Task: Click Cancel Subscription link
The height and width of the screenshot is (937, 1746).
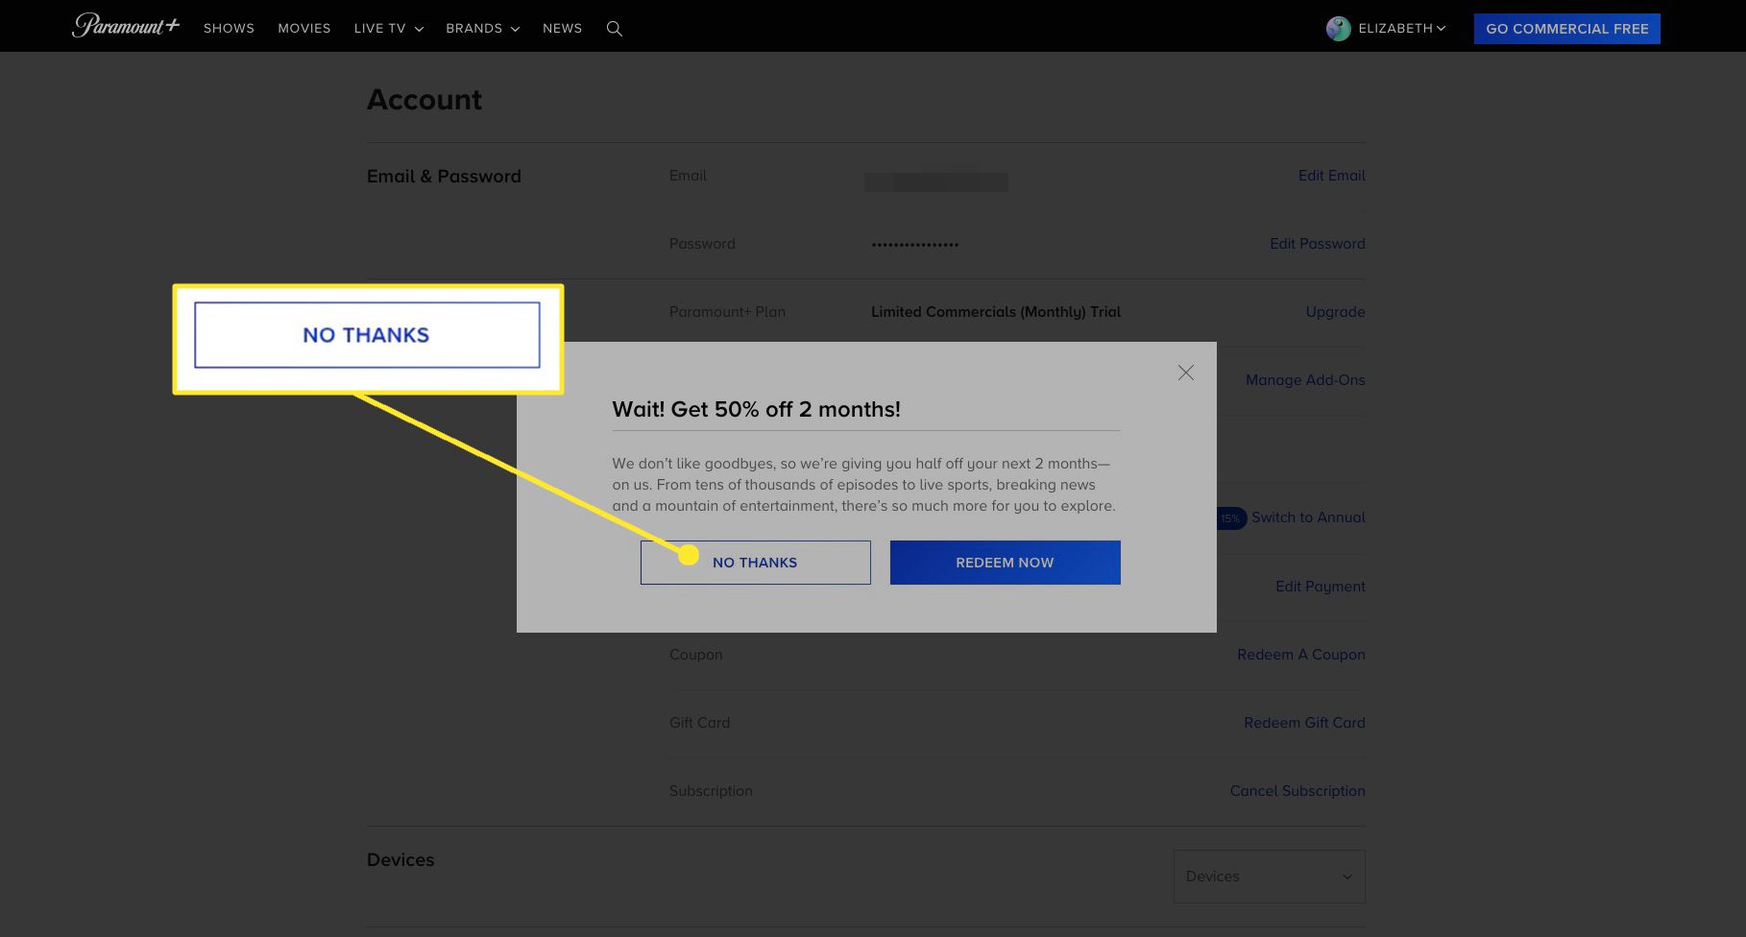Action: tap(1297, 791)
